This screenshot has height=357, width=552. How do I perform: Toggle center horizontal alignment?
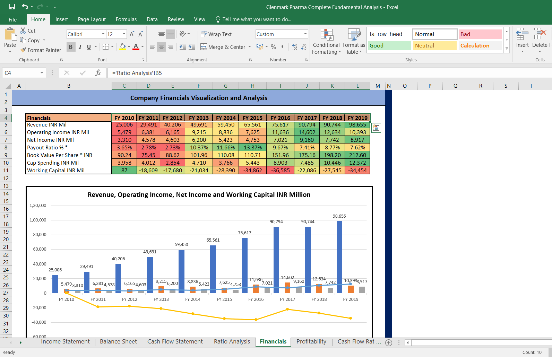coord(162,47)
